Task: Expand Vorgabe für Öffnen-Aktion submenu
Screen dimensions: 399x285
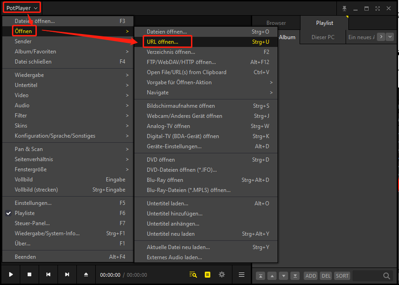Action: tap(206, 82)
